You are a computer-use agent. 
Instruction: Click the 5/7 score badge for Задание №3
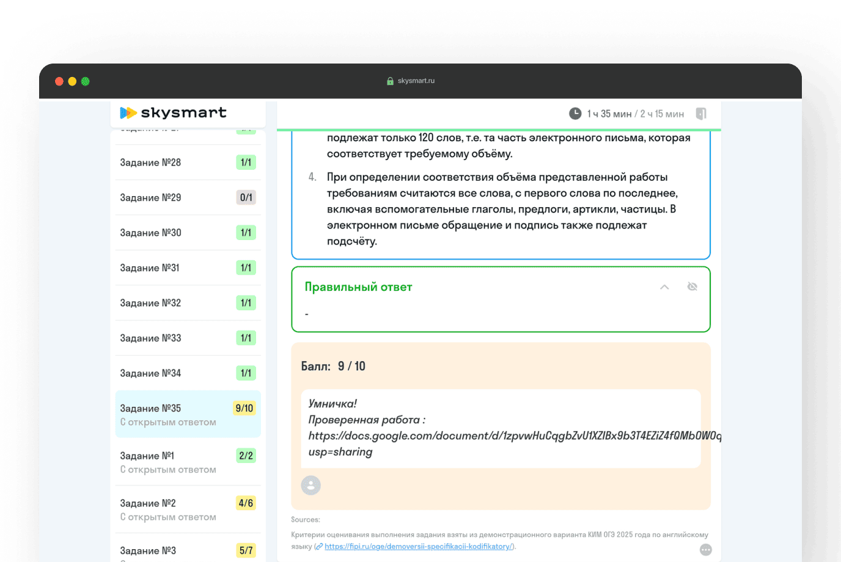[246, 550]
